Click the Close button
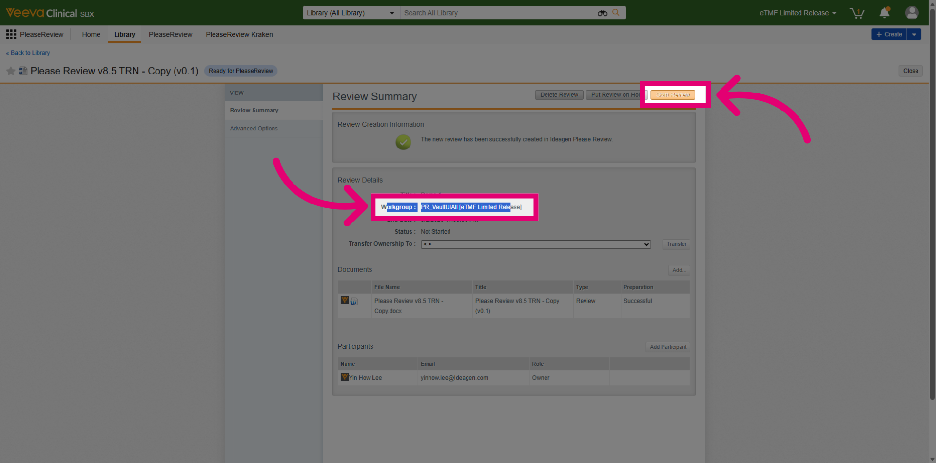 click(x=911, y=71)
